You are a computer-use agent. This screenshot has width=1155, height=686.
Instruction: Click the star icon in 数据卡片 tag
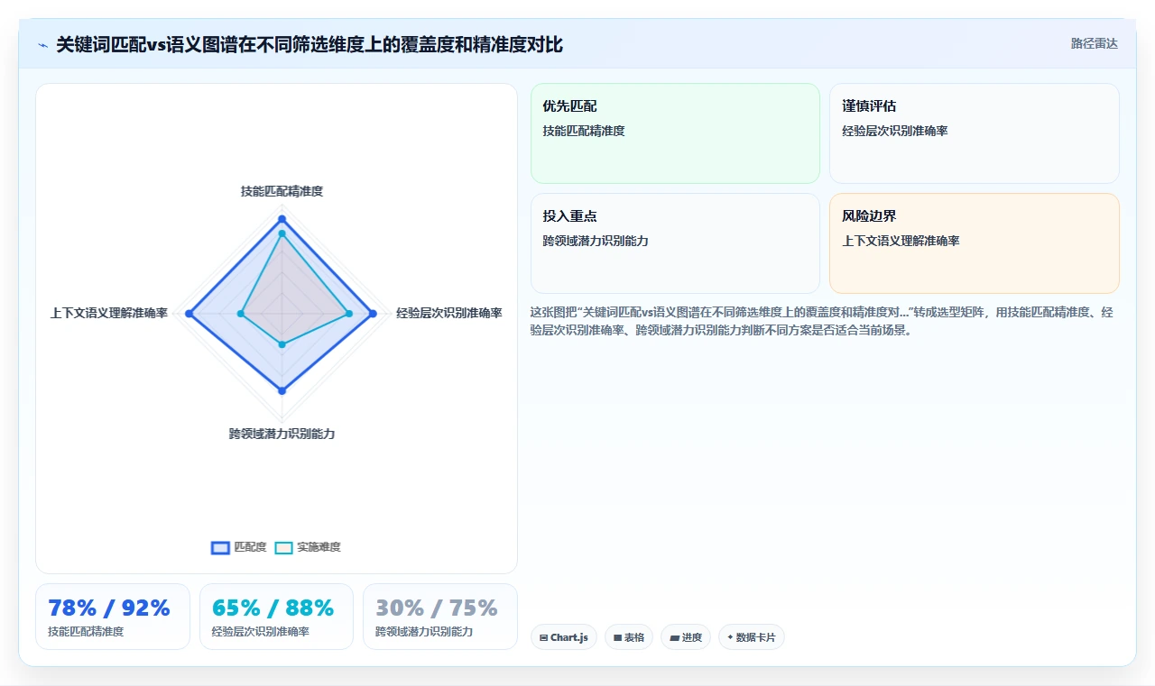tap(730, 636)
